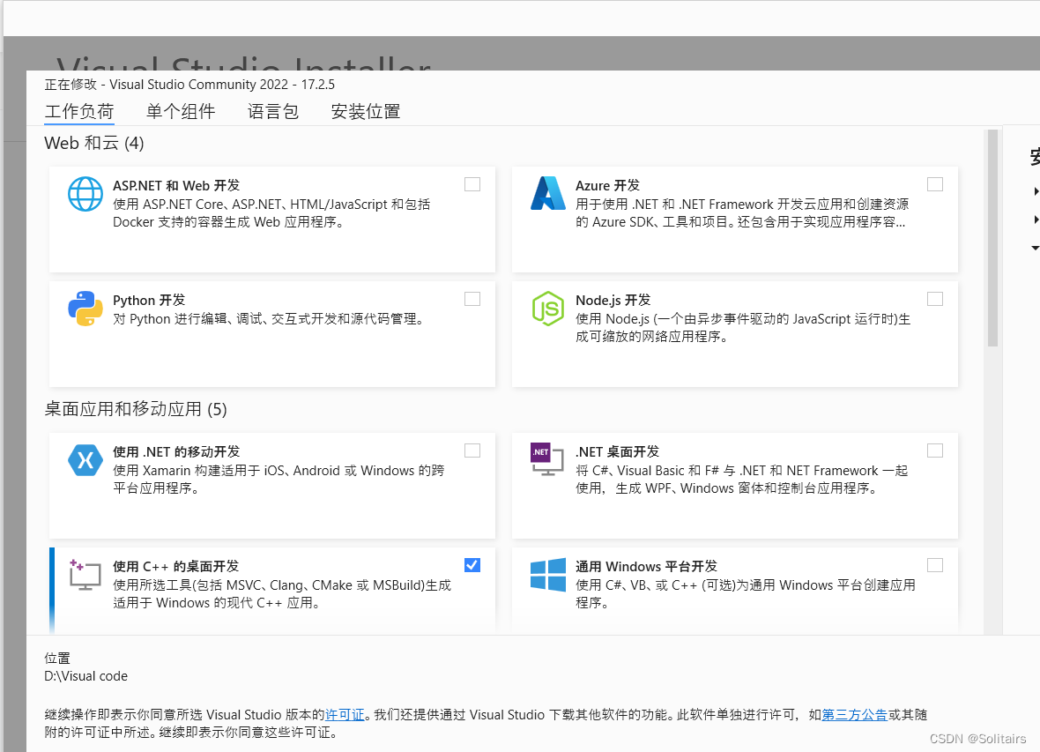Select the Node.js 开发 workload checkbox
Image resolution: width=1040 pixels, height=752 pixels.
tap(934, 300)
